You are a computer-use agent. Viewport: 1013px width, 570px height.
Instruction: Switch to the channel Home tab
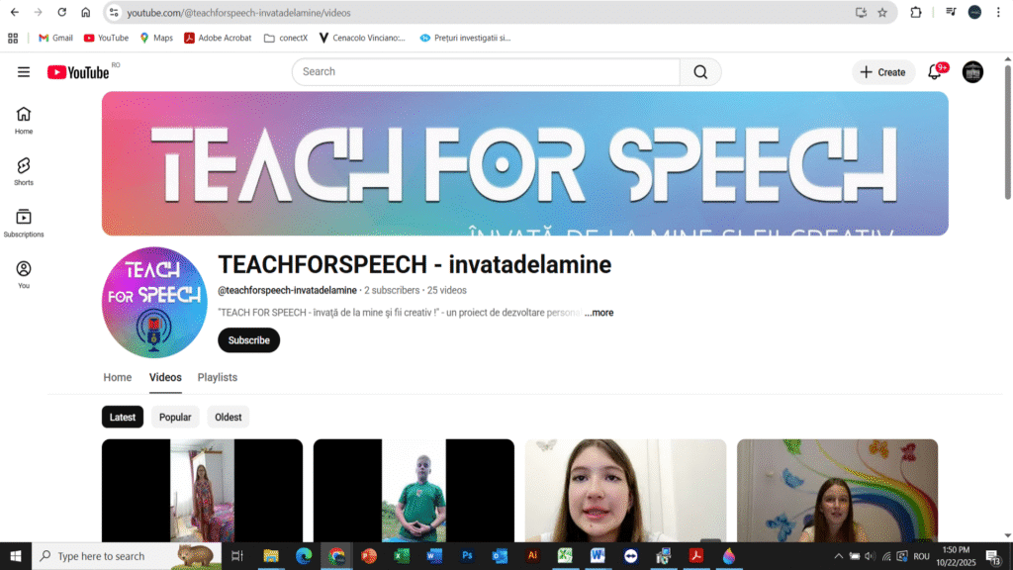118,377
